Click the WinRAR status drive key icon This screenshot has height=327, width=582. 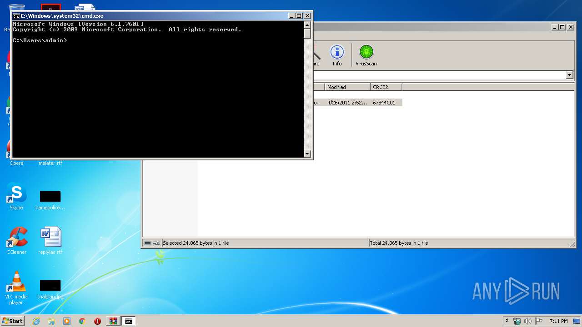pyautogui.click(x=152, y=243)
